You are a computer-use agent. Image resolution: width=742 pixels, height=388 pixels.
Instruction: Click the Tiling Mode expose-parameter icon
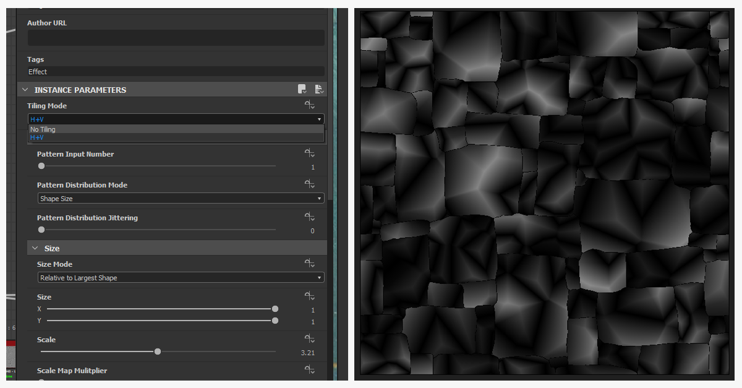point(310,105)
